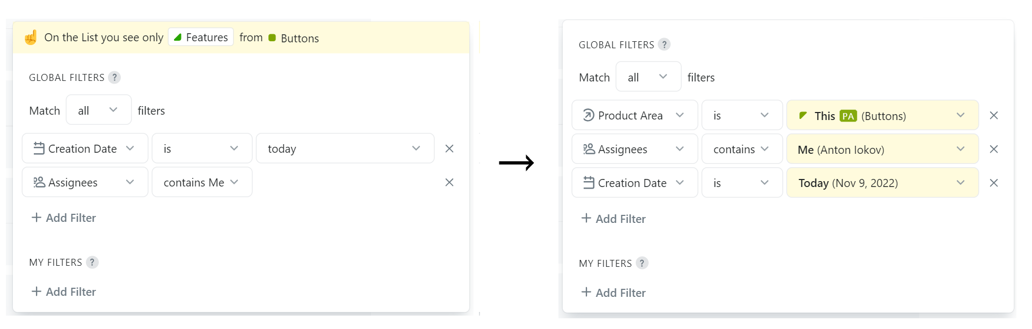Click Add Filter under right My Filters

[614, 293]
